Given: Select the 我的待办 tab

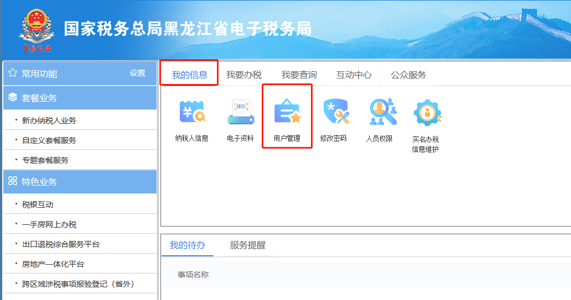Looking at the screenshot, I should tap(187, 245).
